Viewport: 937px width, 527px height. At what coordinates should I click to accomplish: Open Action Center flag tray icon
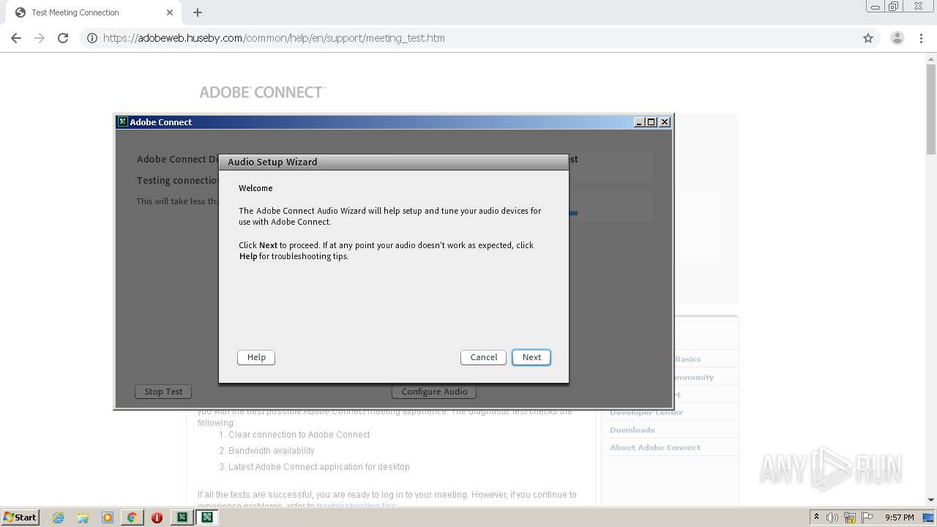(x=867, y=517)
